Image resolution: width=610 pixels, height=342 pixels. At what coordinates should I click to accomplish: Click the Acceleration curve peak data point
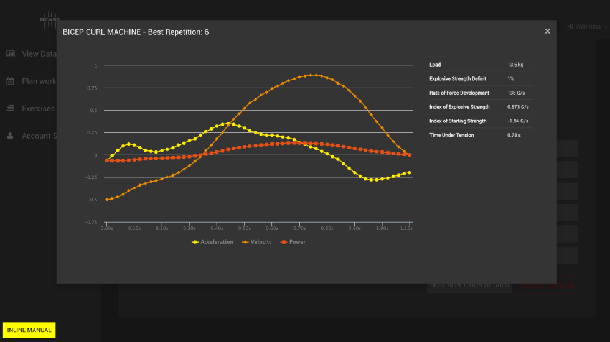pos(228,123)
